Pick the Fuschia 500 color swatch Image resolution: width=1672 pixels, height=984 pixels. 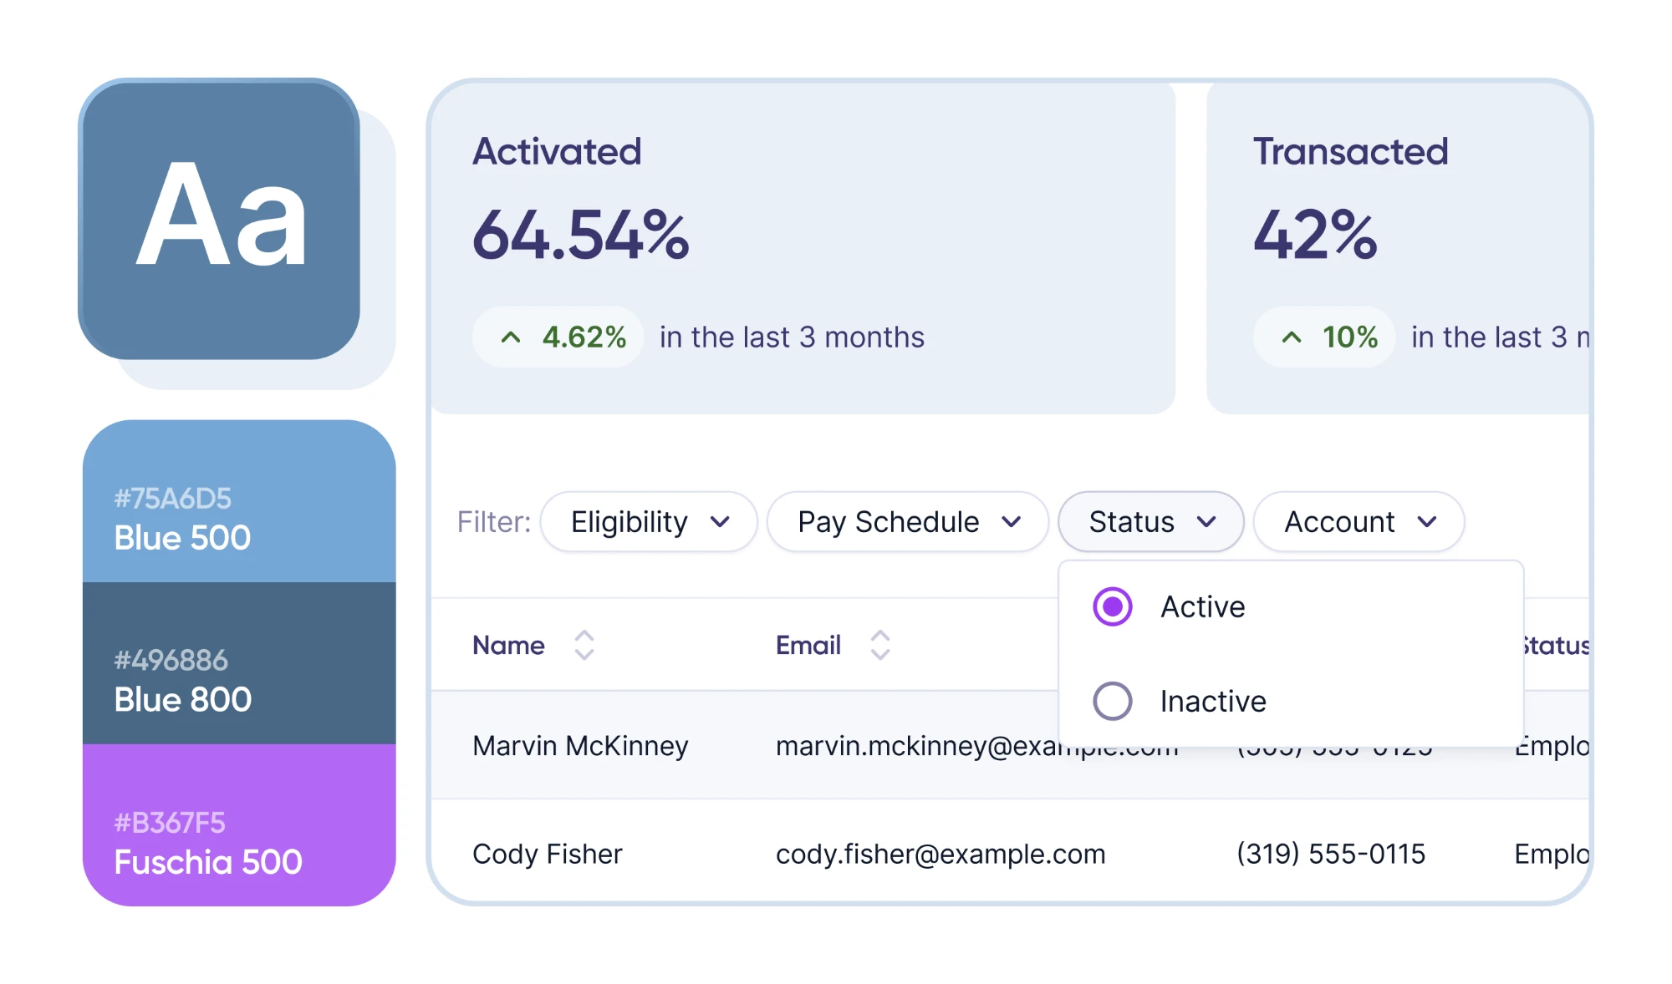239,825
